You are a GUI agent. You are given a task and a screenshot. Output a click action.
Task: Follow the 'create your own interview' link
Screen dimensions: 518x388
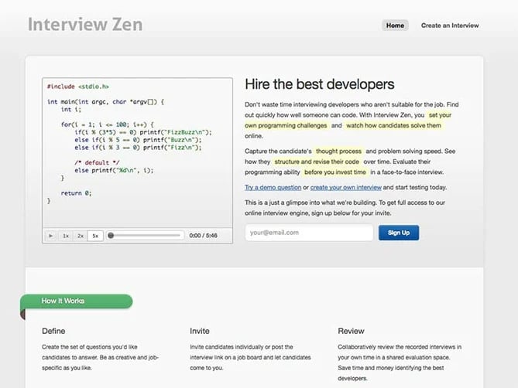tap(345, 187)
